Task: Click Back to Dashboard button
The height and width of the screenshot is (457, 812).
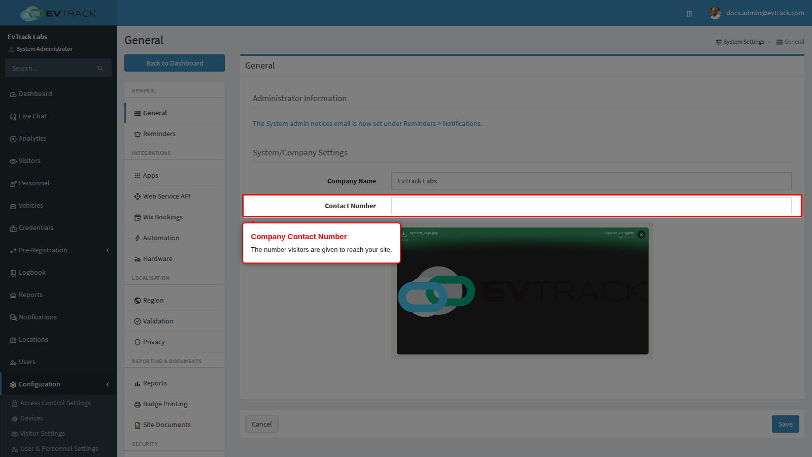Action: (x=175, y=63)
